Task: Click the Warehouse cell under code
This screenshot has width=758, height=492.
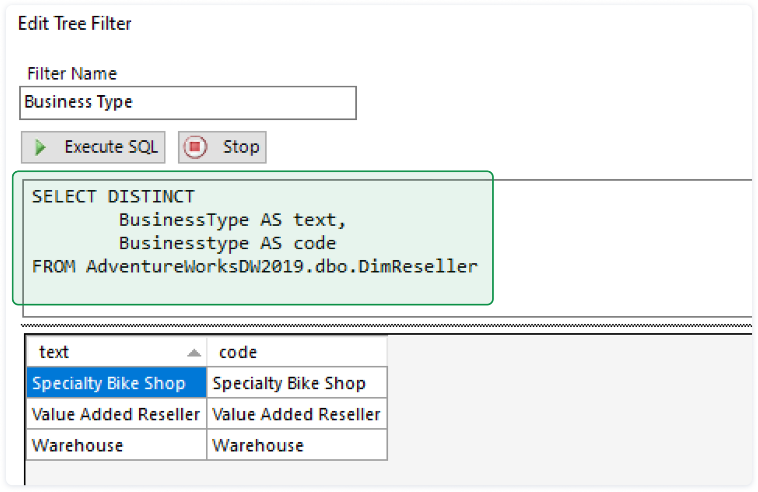Action: pos(258,446)
